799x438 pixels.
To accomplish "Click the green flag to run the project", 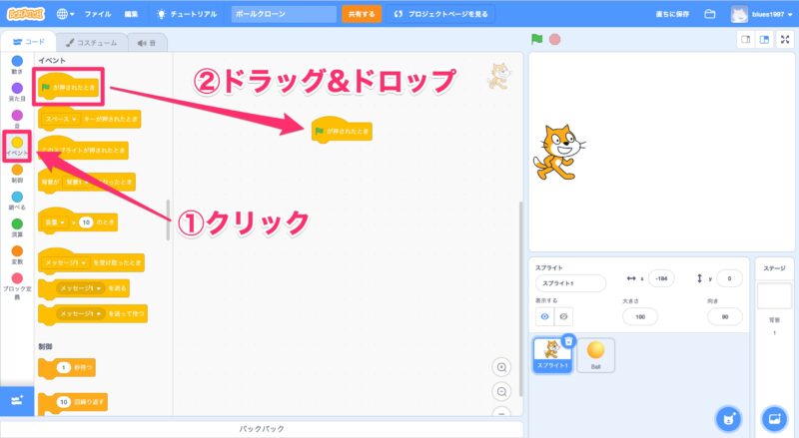I will tap(537, 39).
